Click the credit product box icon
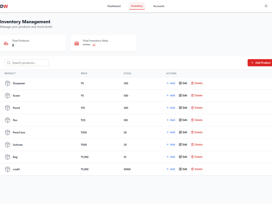 (7, 169)
